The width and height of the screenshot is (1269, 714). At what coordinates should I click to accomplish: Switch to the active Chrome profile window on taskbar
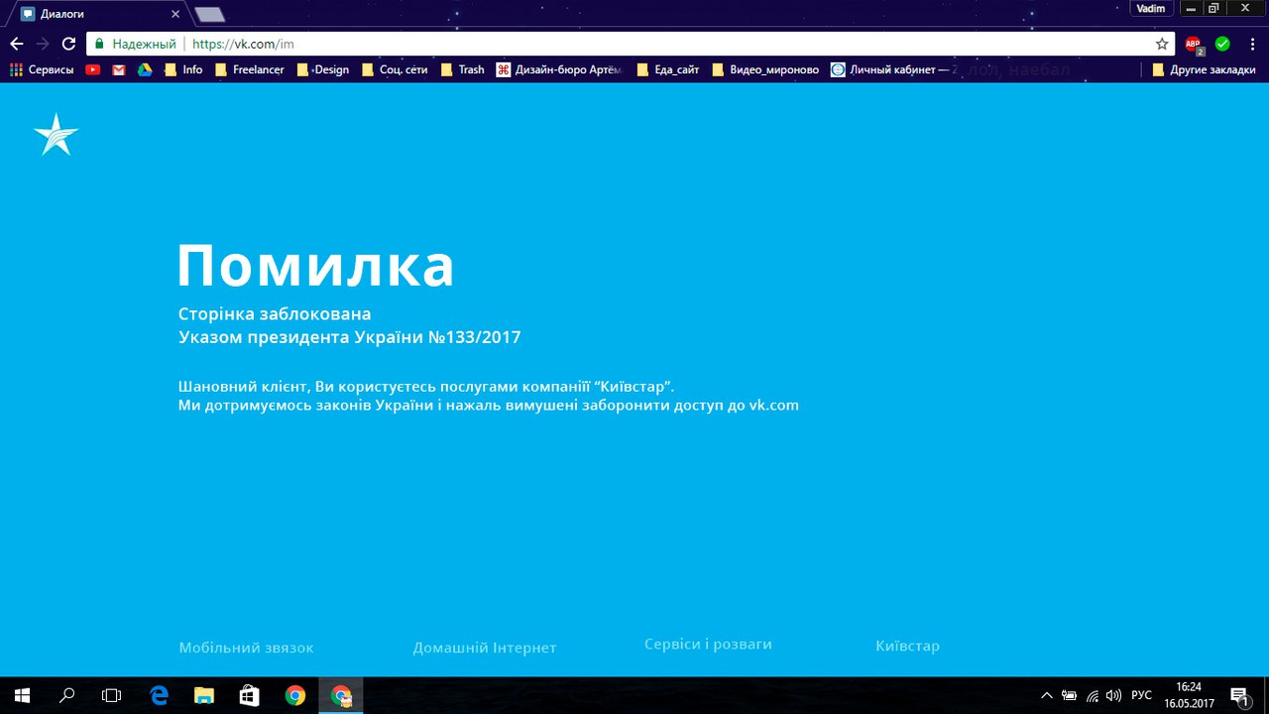point(341,695)
